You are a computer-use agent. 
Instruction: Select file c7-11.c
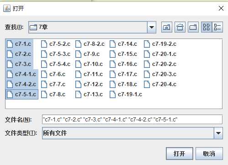tap(89, 74)
